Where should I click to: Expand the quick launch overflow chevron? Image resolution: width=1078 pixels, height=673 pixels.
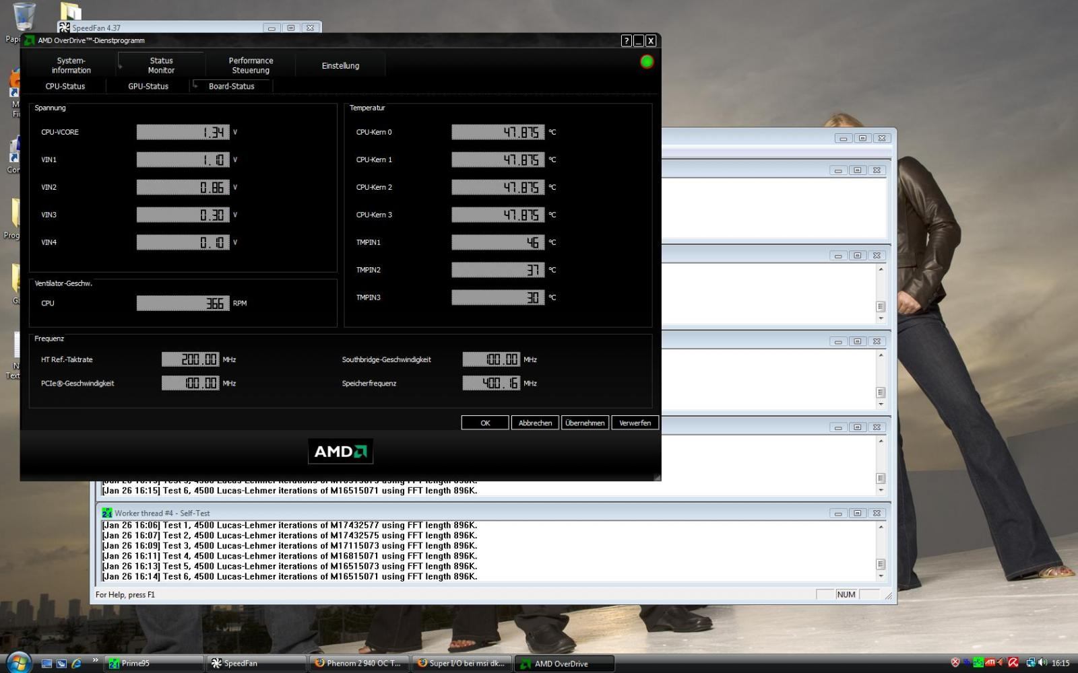coord(95,660)
